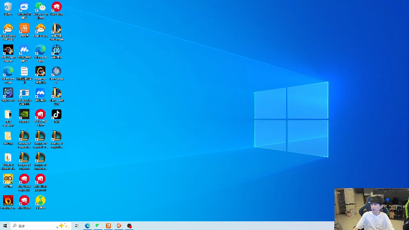Launch the wegame desktop shortcut
The width and height of the screenshot is (409, 230).
40,71
